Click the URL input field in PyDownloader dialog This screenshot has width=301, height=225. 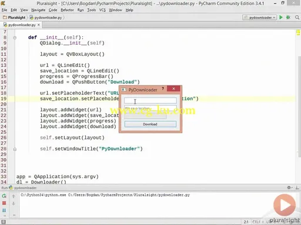pyautogui.click(x=150, y=101)
